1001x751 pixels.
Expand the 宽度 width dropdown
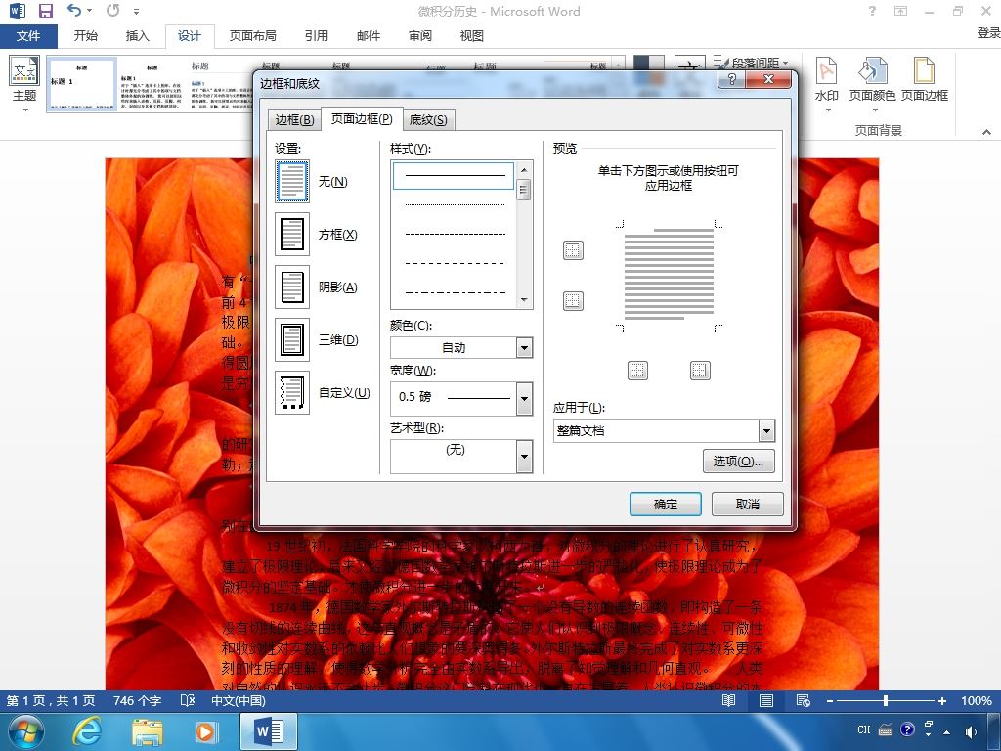click(524, 399)
